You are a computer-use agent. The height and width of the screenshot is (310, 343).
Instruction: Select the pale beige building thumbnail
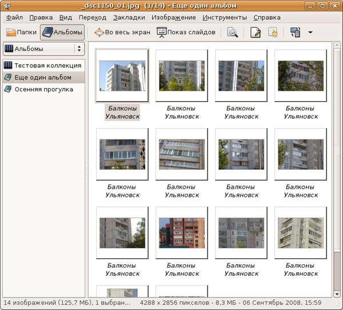point(301,233)
